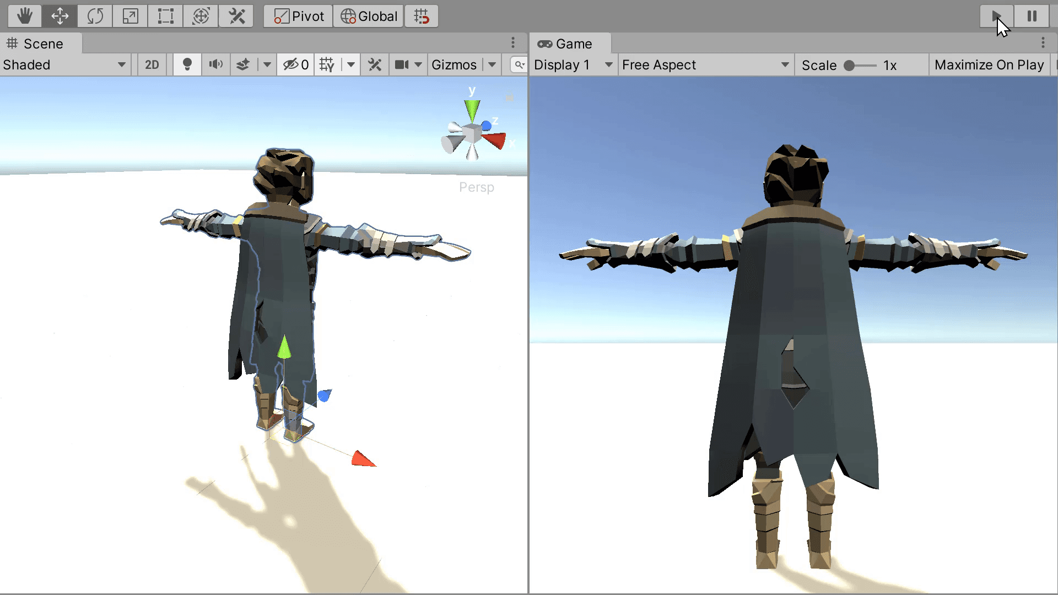Toggle scene view lighting bulb icon
Image resolution: width=1058 pixels, height=595 pixels.
point(187,64)
